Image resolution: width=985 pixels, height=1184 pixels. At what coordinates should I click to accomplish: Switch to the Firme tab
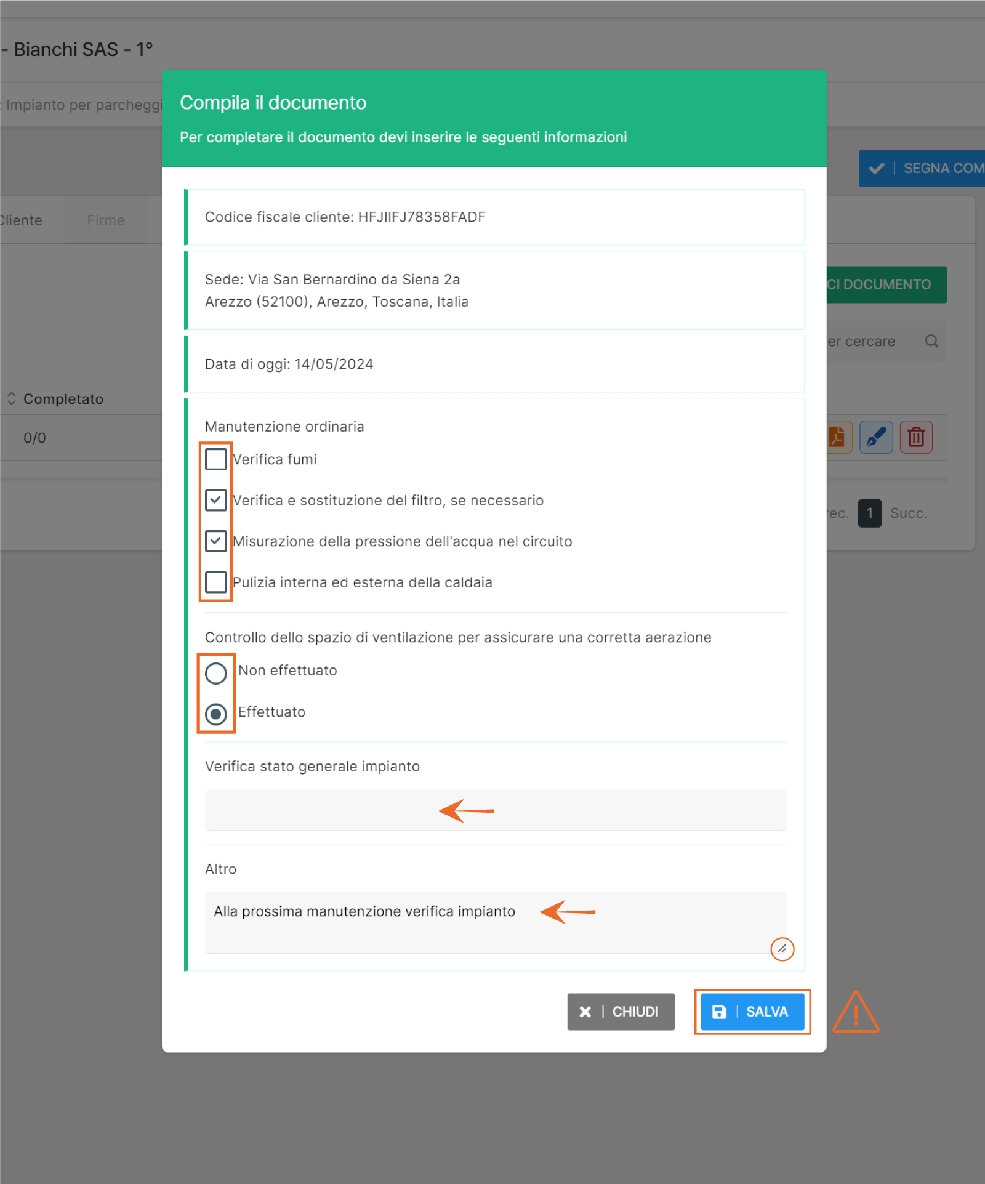click(106, 220)
